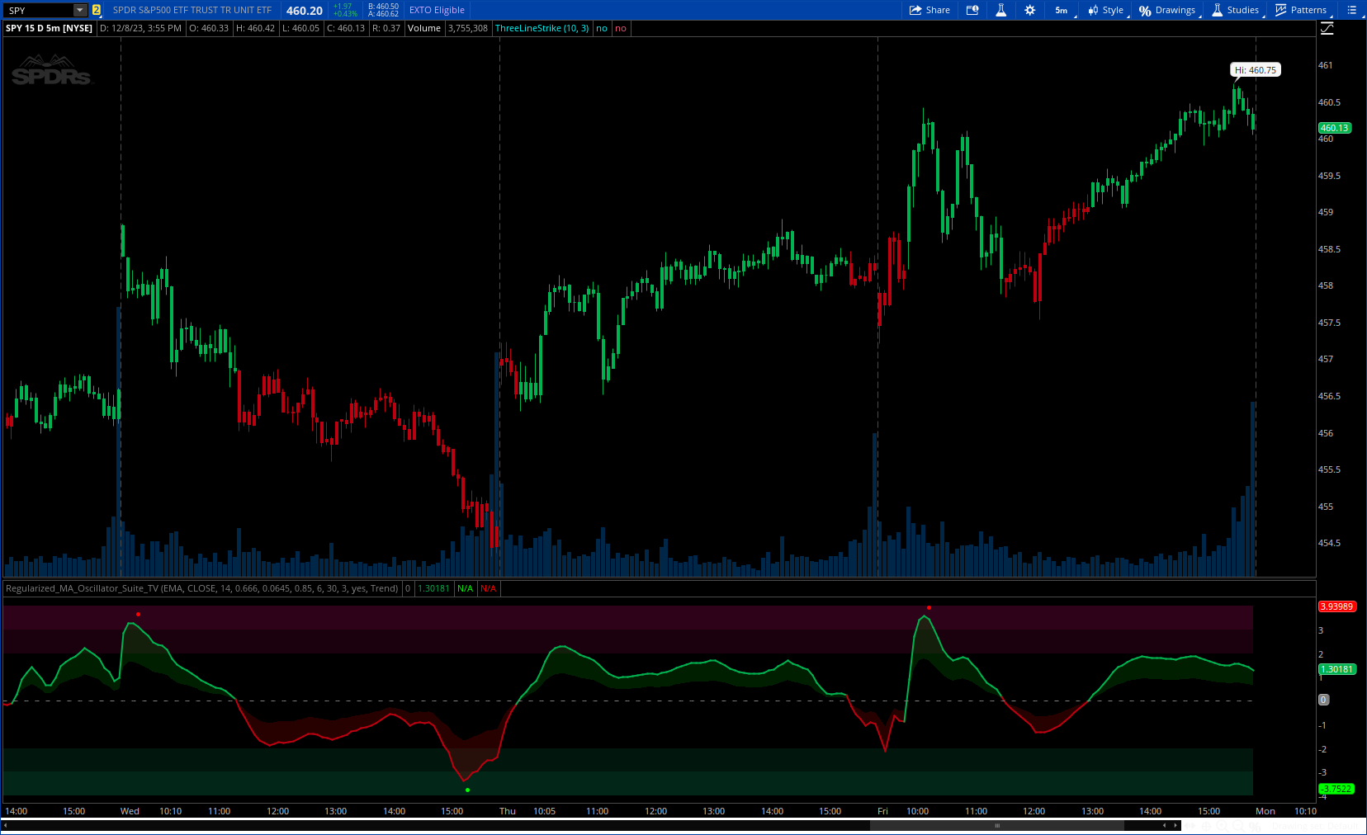Open the Style menu
Image resolution: width=1367 pixels, height=835 pixels.
[x=1106, y=10]
